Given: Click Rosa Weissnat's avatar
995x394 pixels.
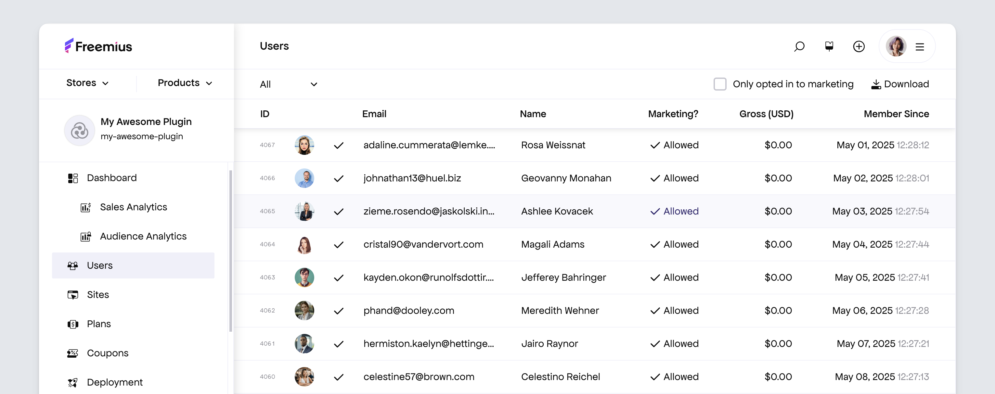Looking at the screenshot, I should tap(304, 145).
